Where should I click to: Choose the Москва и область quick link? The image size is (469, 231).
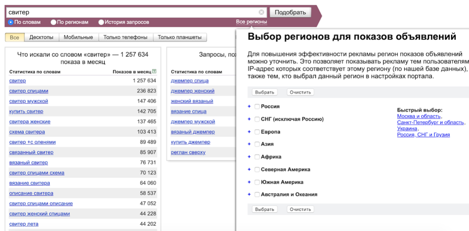[419, 117]
